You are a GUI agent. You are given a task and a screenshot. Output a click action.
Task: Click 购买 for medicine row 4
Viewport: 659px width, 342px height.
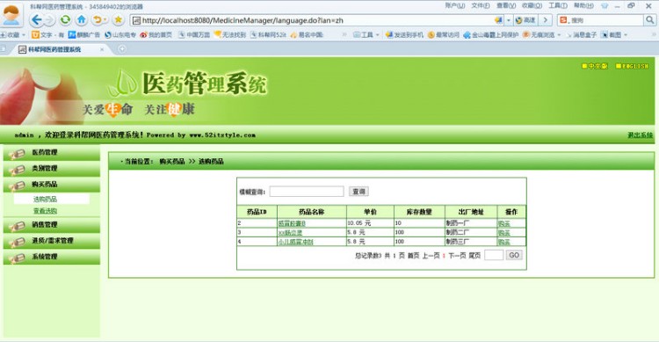504,242
